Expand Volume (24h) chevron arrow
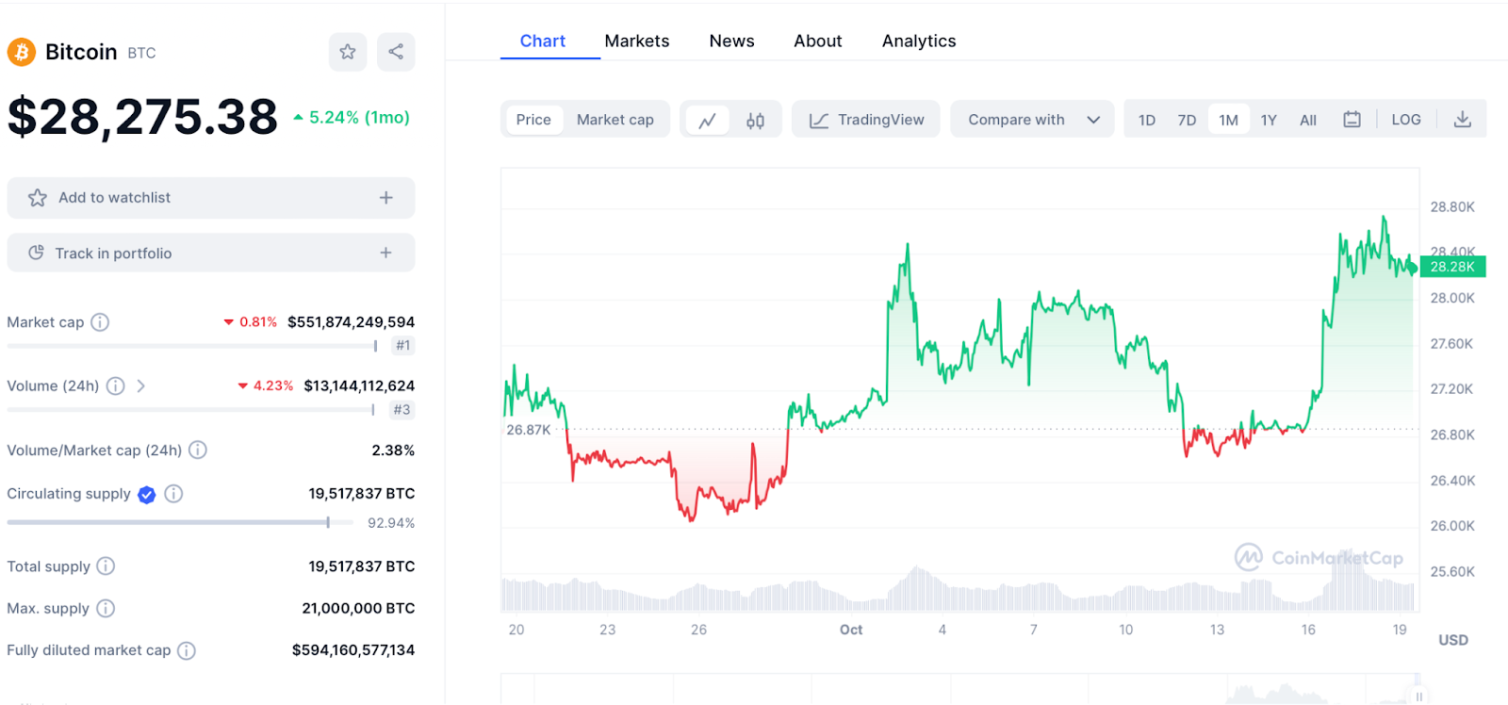 (x=140, y=385)
